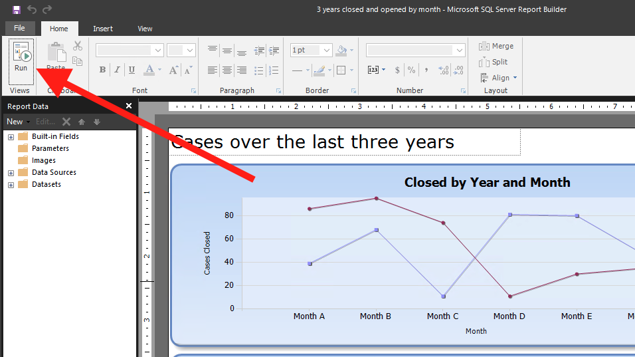Switch to the Insert ribbon tab
This screenshot has height=357, width=635.
click(103, 29)
